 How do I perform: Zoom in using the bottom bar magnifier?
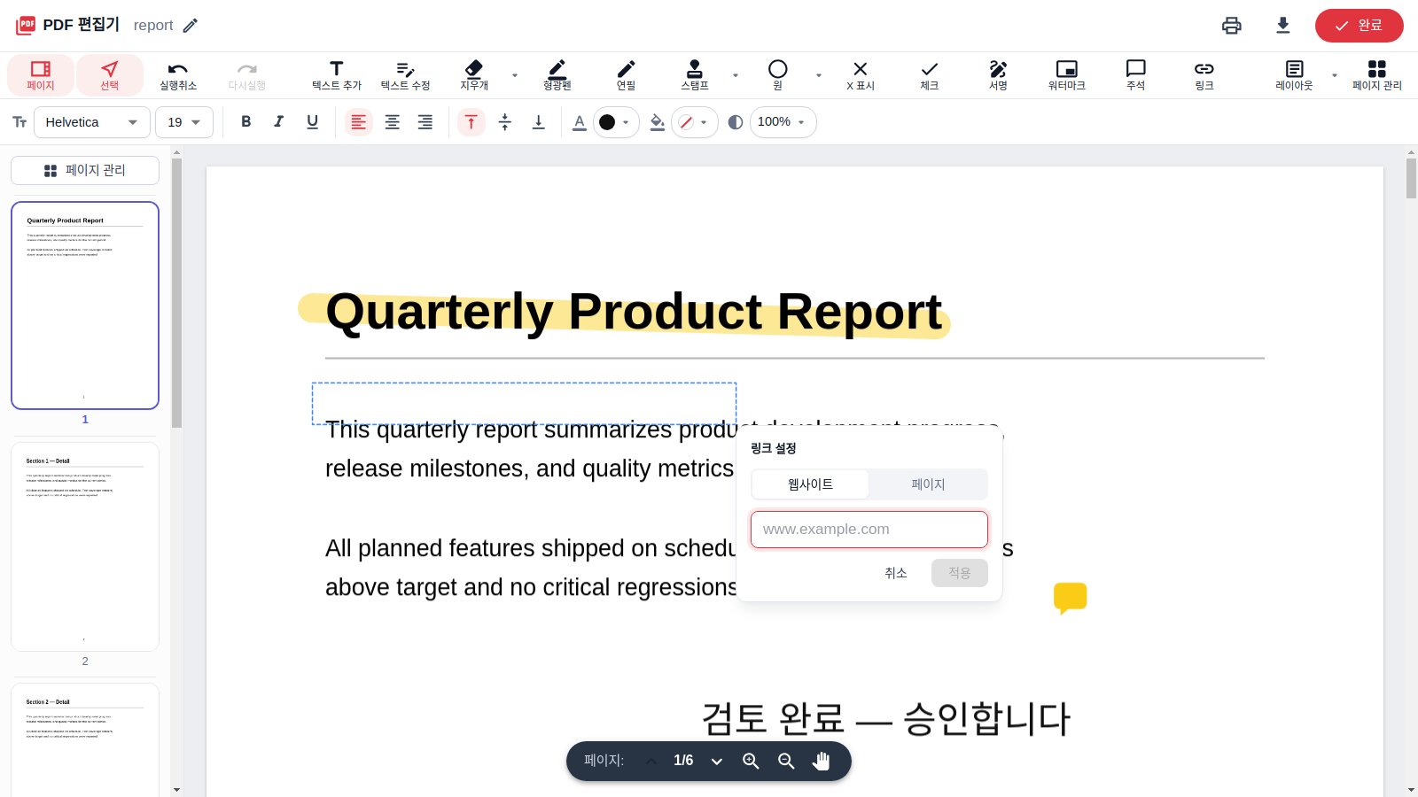751,761
